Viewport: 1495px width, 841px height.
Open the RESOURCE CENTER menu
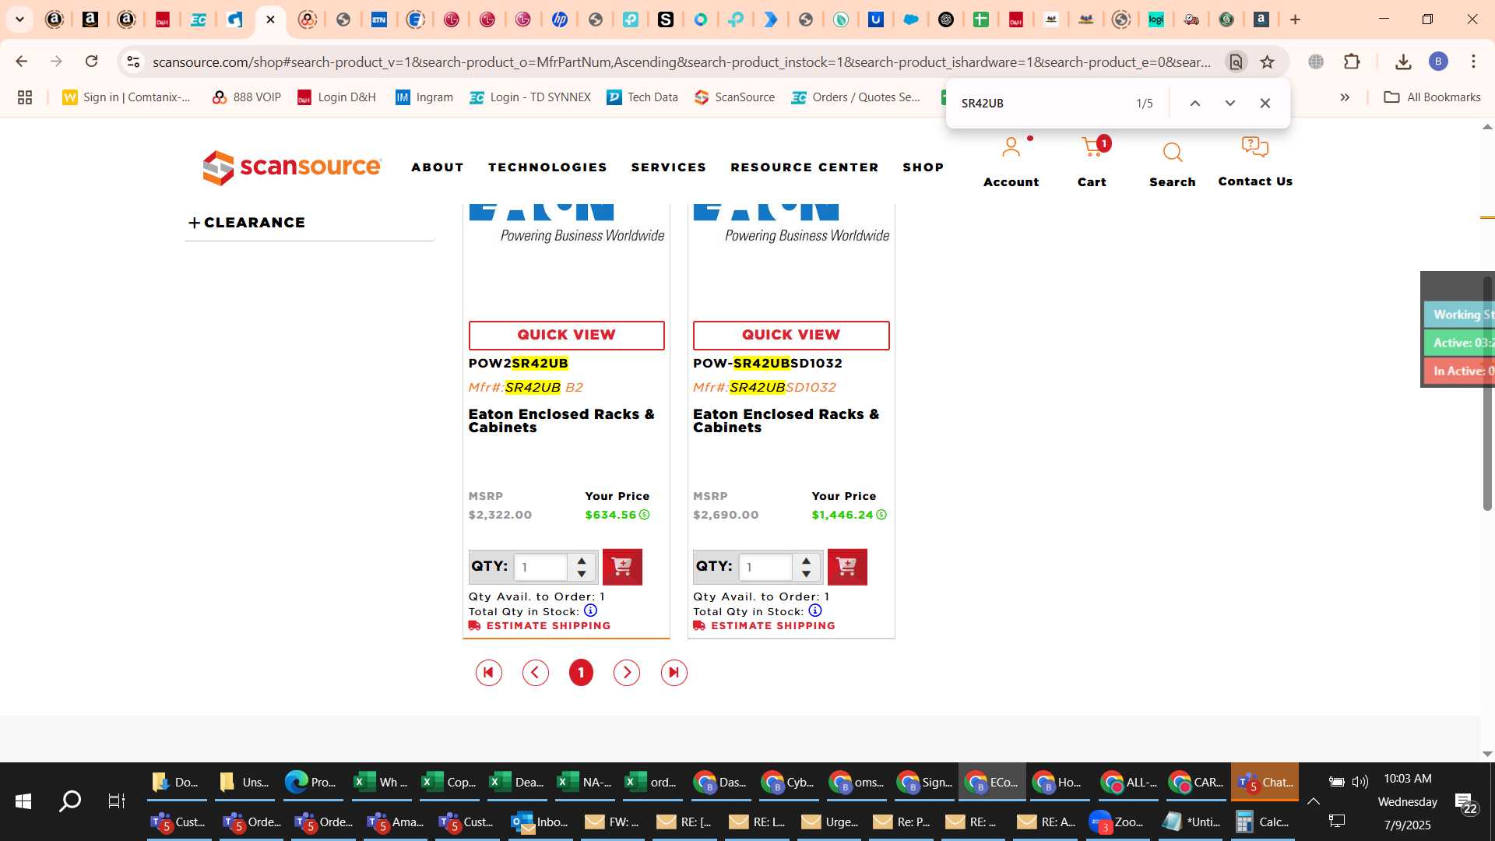pyautogui.click(x=804, y=167)
